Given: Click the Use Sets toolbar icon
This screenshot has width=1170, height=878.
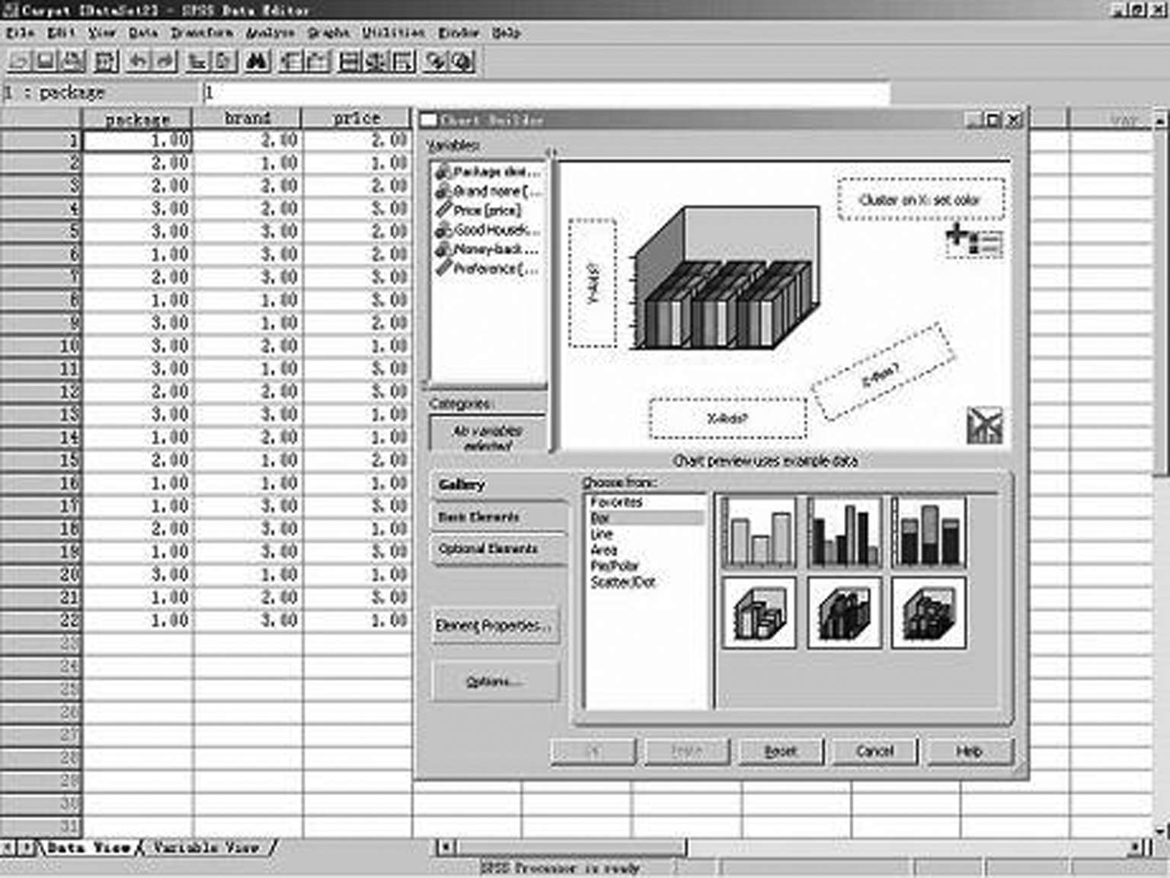Looking at the screenshot, I should [x=462, y=61].
